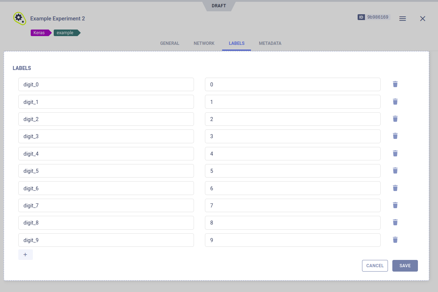This screenshot has width=438, height=292.
Task: Save the label changes
Action: (x=405, y=266)
